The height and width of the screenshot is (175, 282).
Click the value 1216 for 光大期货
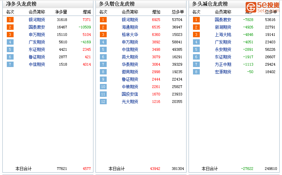point(156,102)
